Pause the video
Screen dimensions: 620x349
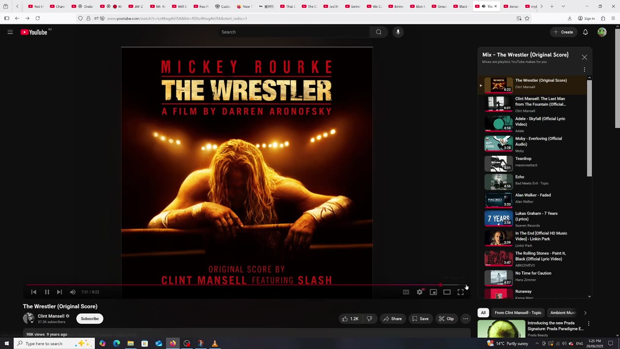[47, 292]
